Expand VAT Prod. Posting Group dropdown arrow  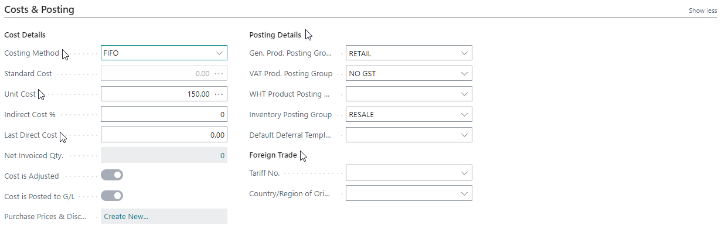click(x=465, y=74)
